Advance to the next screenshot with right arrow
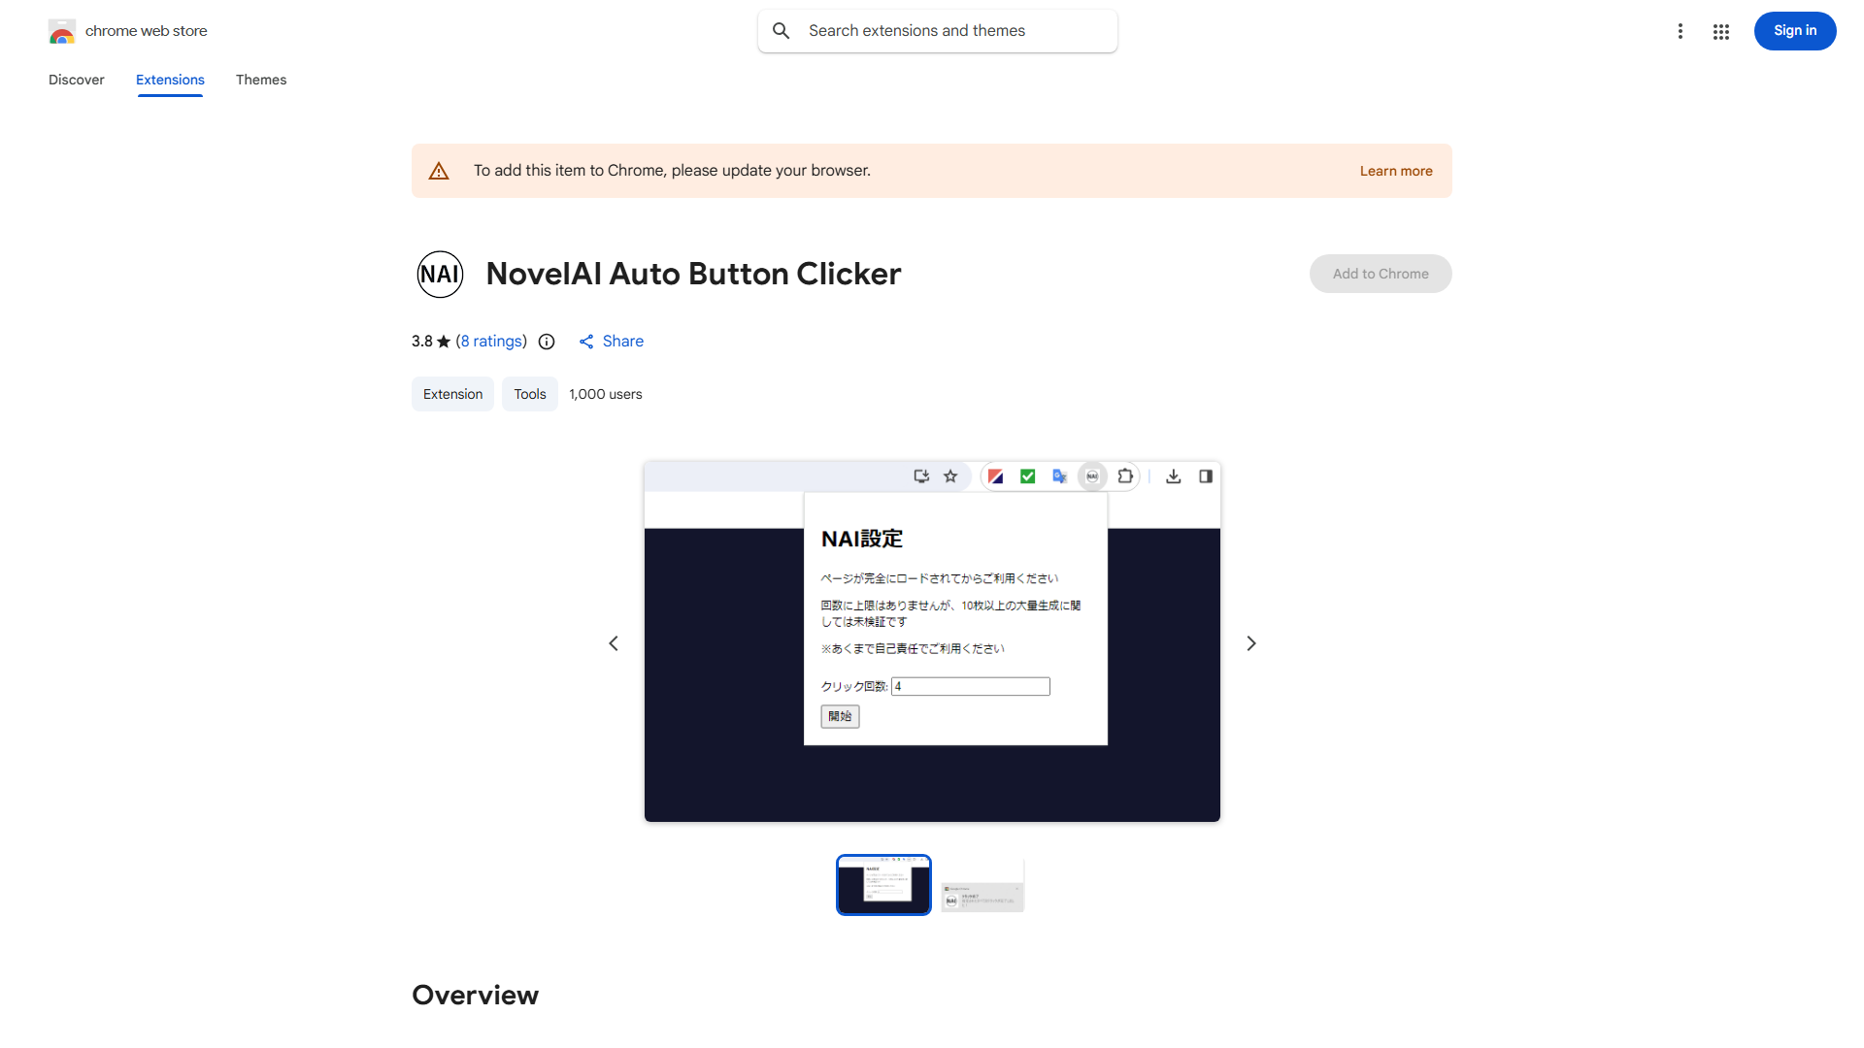 [x=1250, y=642]
